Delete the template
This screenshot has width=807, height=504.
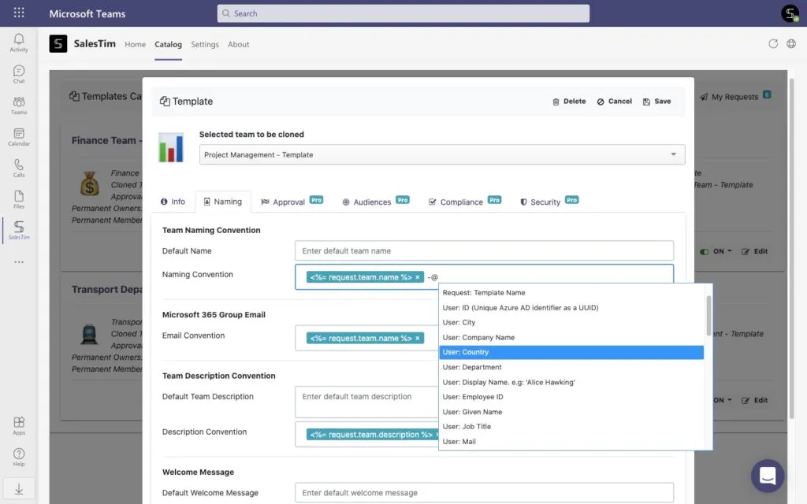[x=569, y=102]
